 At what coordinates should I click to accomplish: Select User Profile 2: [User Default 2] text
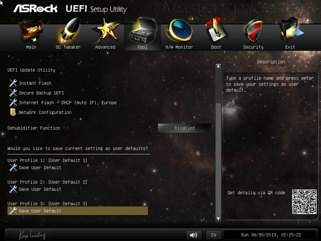47,182
